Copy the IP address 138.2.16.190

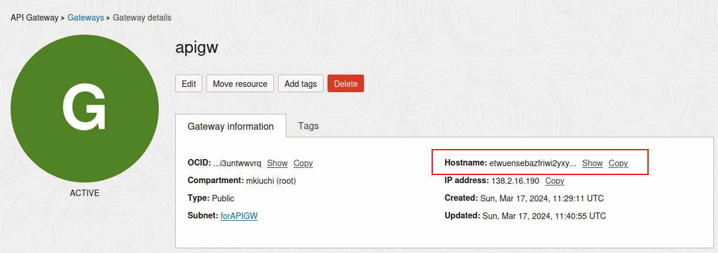(x=555, y=181)
